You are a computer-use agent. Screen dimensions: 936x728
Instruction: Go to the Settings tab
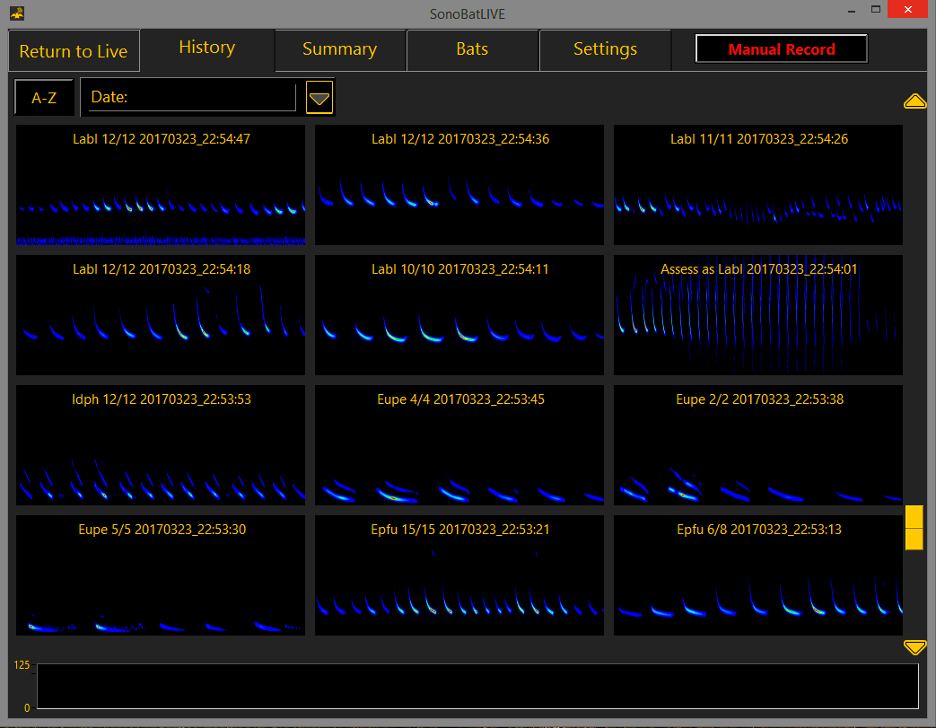605,50
